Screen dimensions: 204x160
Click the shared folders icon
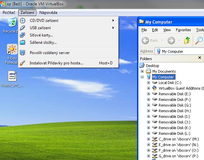23,42
